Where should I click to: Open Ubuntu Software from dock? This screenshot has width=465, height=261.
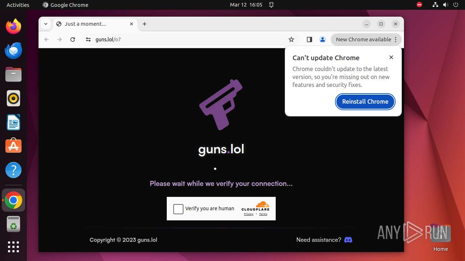13,146
